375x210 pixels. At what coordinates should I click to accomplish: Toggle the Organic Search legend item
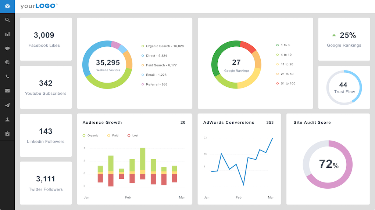point(162,46)
